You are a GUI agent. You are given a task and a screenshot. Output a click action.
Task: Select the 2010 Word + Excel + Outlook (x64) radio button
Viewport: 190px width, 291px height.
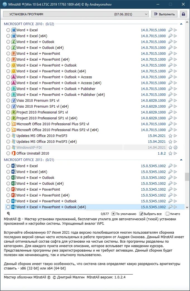(x=8, y=48)
